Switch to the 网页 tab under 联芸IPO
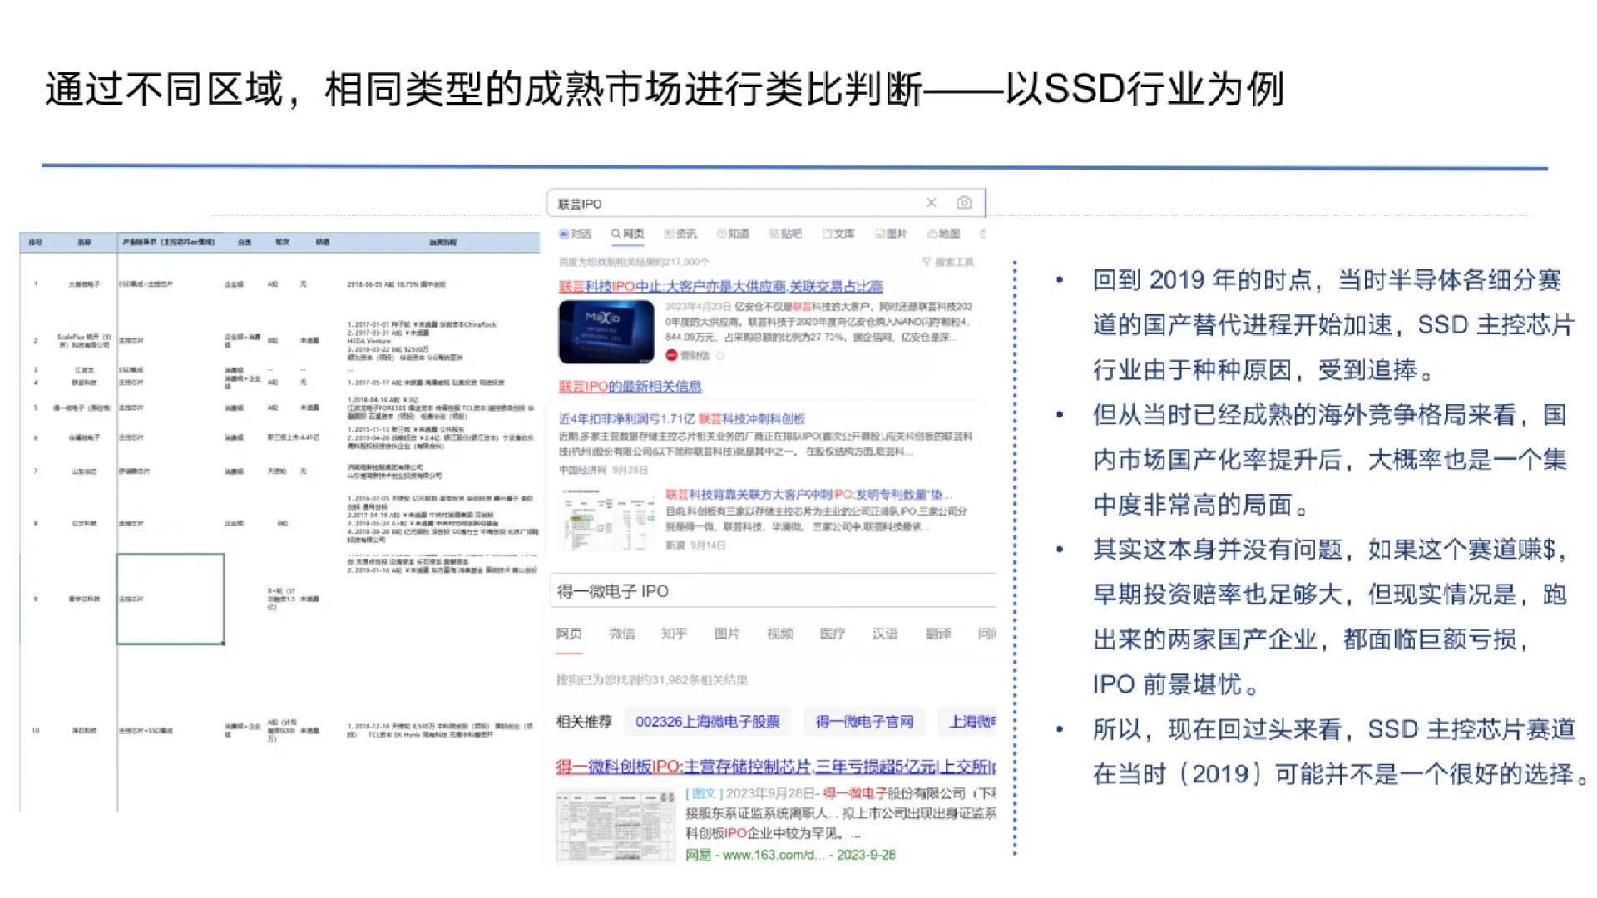 (629, 234)
